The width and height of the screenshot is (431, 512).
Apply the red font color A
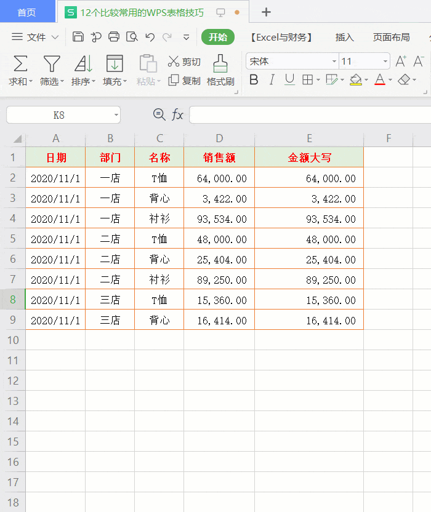379,79
